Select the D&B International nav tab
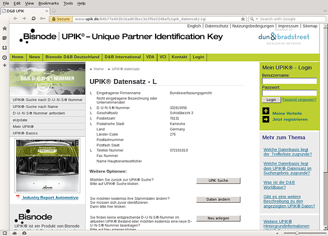328x236 pixels. pos(123,57)
